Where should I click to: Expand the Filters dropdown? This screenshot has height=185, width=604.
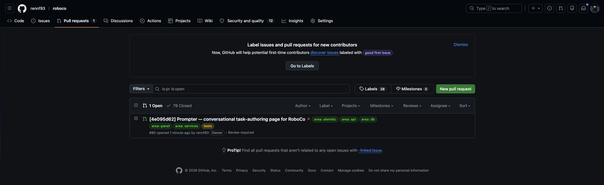click(141, 89)
